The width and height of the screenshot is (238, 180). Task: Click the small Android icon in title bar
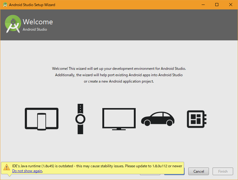(x=5, y=5)
